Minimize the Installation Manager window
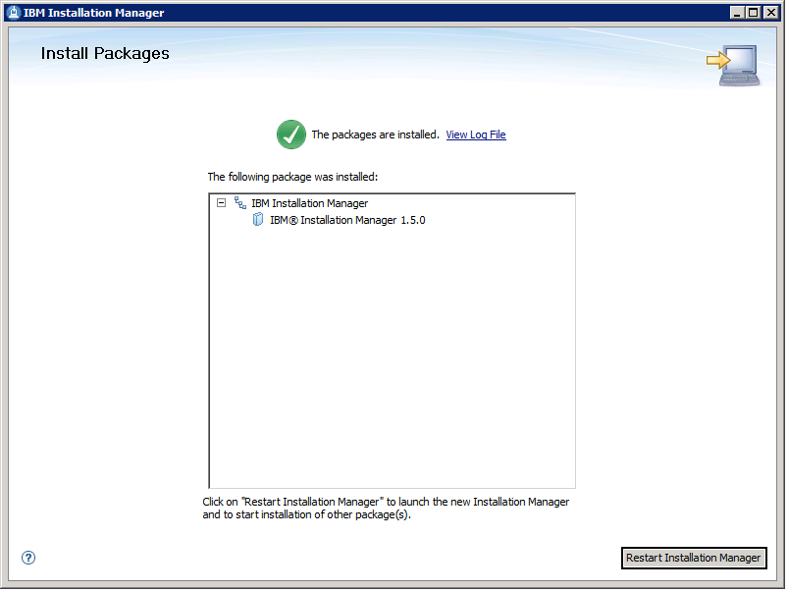Screen dimensions: 788x591 tap(738, 13)
